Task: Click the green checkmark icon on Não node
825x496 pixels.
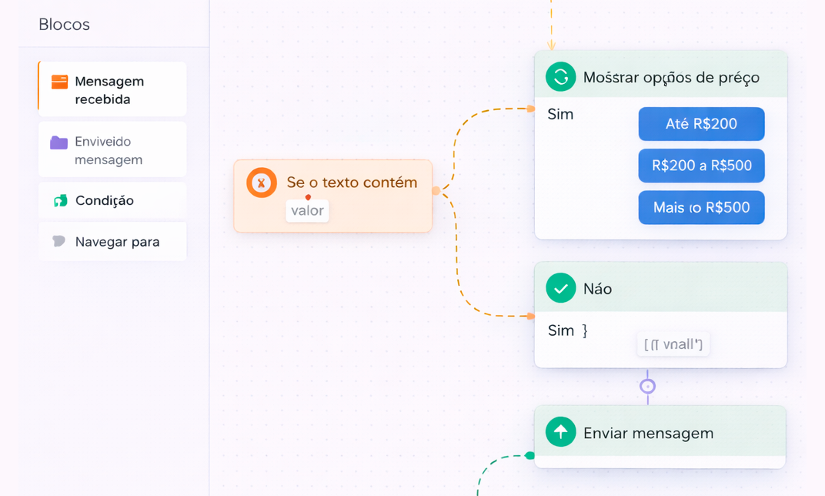Action: [x=560, y=288]
